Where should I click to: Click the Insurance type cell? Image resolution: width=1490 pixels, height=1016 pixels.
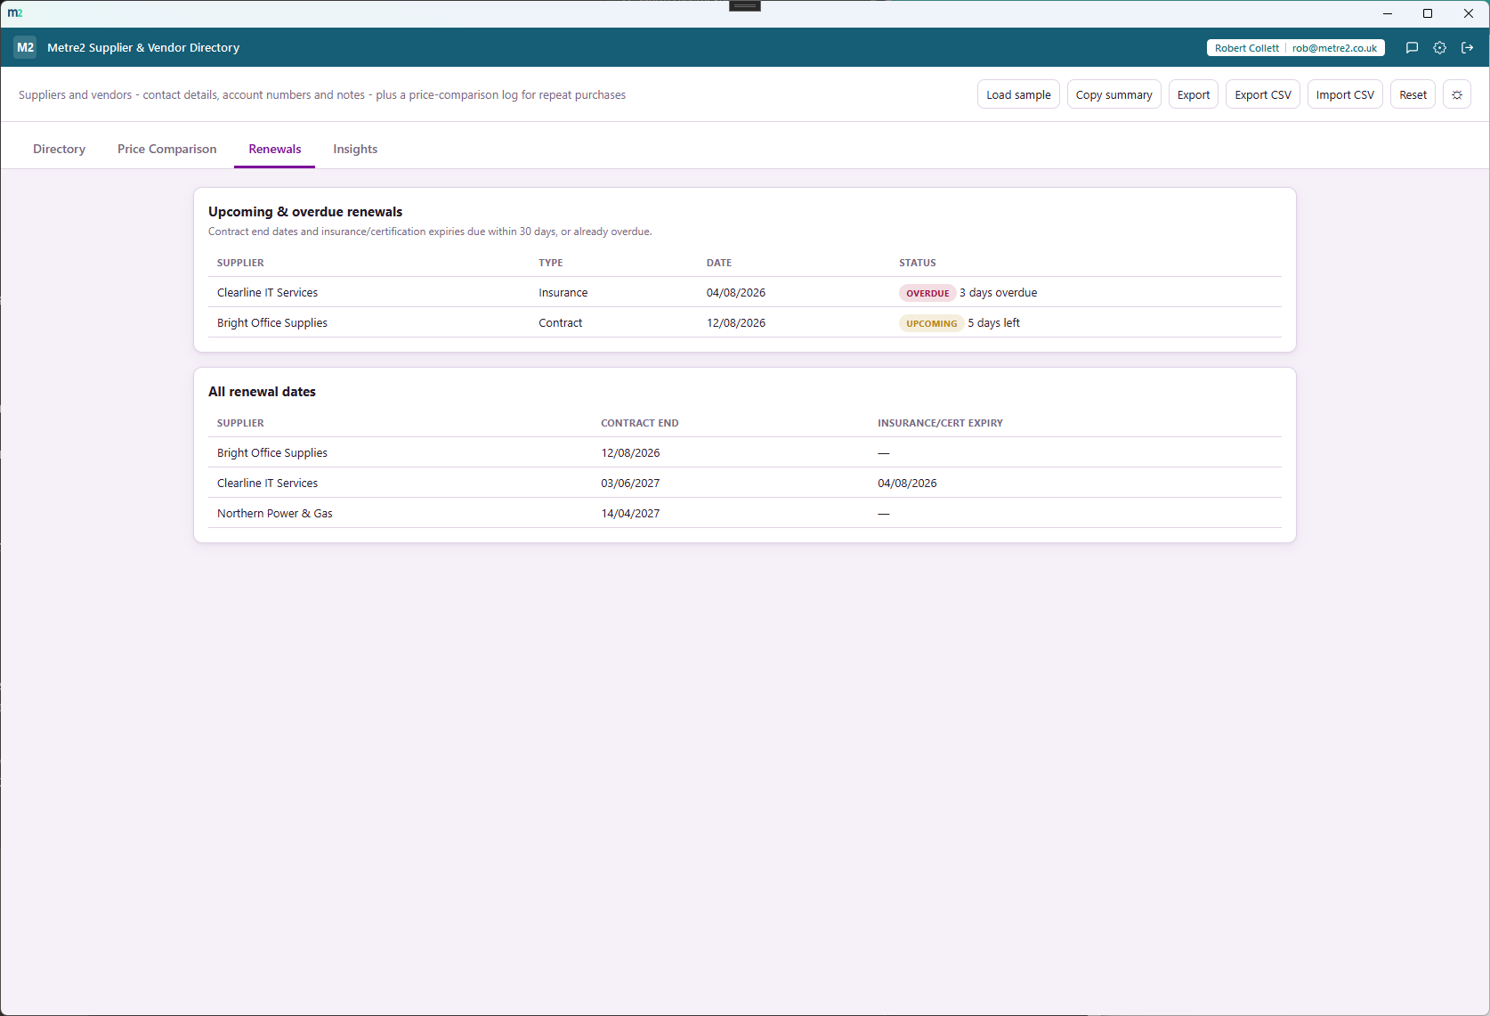(563, 292)
